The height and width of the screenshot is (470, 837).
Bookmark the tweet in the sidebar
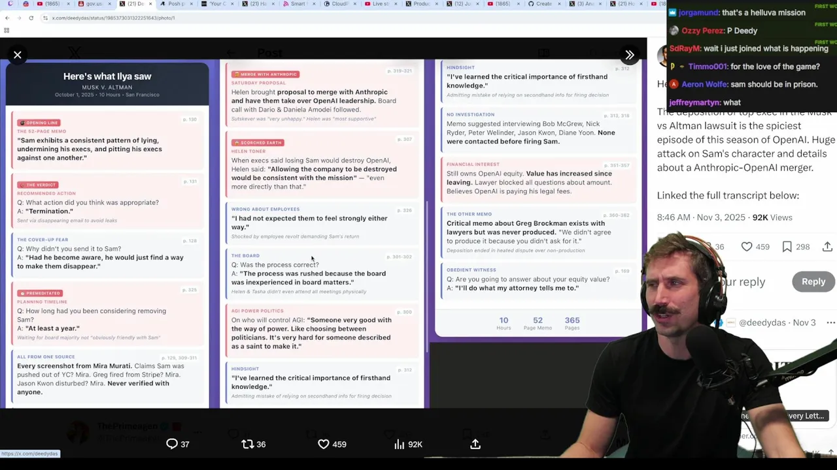[x=787, y=247]
